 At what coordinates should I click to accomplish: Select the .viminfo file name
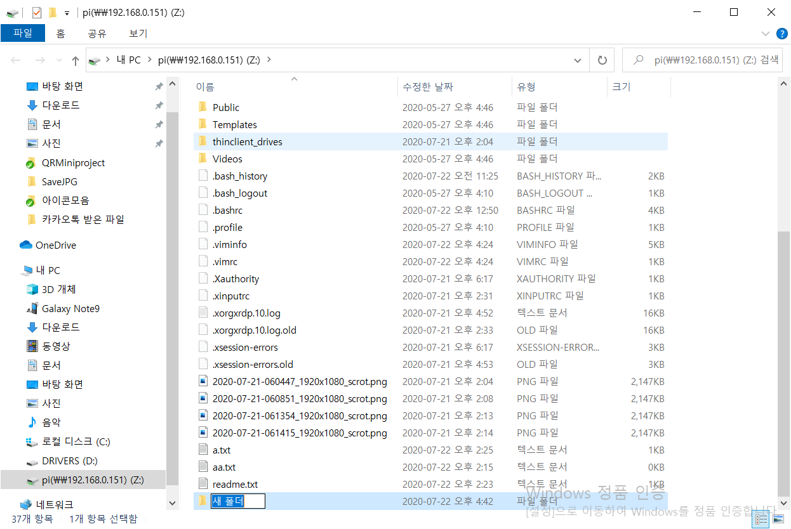230,244
